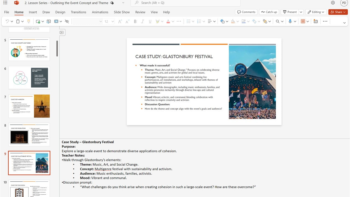350x197 pixels.
Task: Open the Designer icon in the ribbon
Action: 316,21
